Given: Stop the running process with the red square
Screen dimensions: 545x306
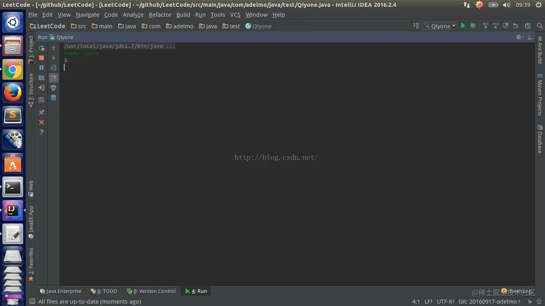Looking at the screenshot, I should (41, 58).
